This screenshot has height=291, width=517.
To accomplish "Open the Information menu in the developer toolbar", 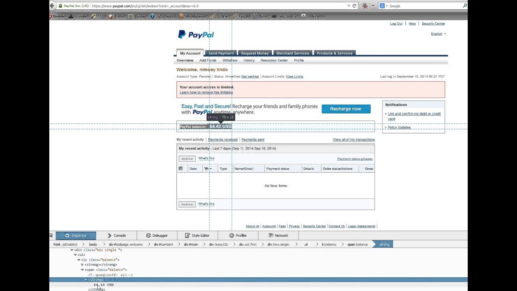I will (163, 16).
